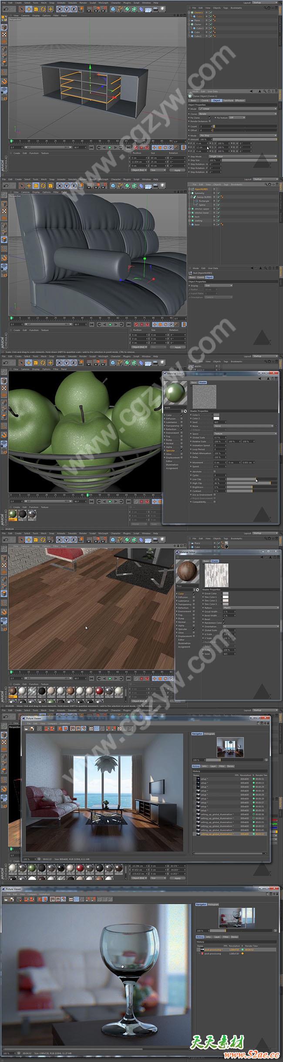Toggle Fix Clone checkbox in Cloner properties
This screenshot has width=283, height=1062.
[209, 118]
